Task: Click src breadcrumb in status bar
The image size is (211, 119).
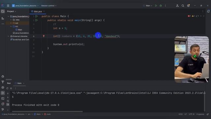Action: click(29, 114)
